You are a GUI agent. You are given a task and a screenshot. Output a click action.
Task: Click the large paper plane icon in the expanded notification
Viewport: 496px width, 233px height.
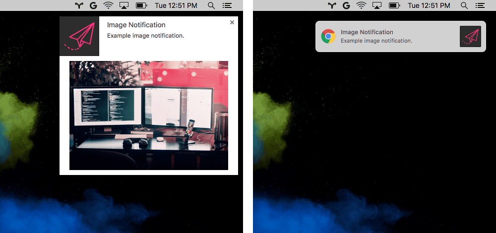tap(79, 36)
